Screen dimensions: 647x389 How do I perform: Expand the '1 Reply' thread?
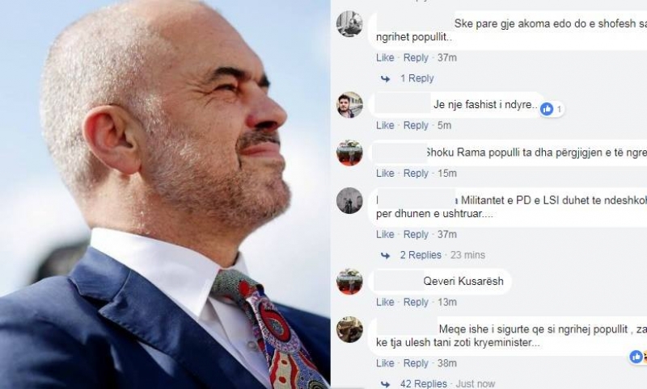417,78
